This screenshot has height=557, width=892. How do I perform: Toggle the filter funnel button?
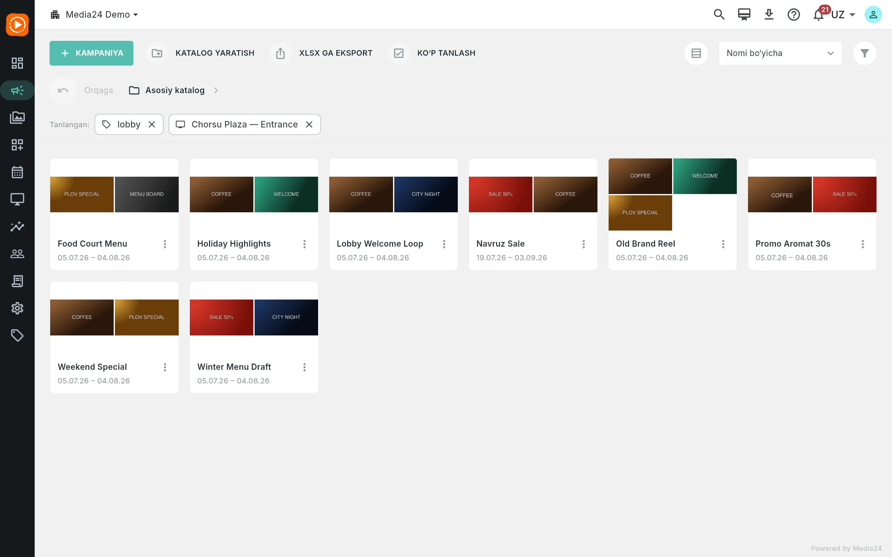(864, 53)
